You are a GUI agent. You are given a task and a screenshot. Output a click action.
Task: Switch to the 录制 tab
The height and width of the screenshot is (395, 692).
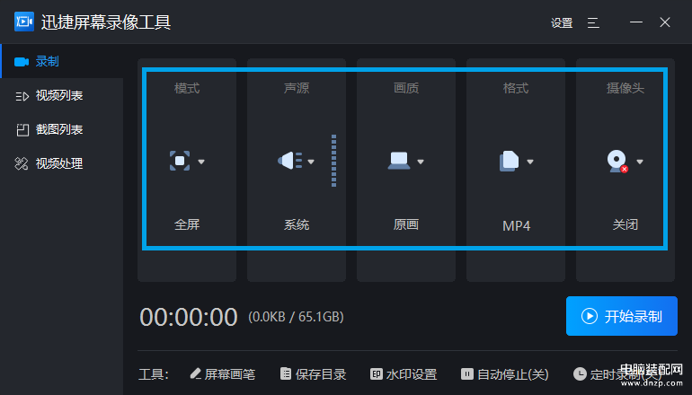click(x=62, y=61)
